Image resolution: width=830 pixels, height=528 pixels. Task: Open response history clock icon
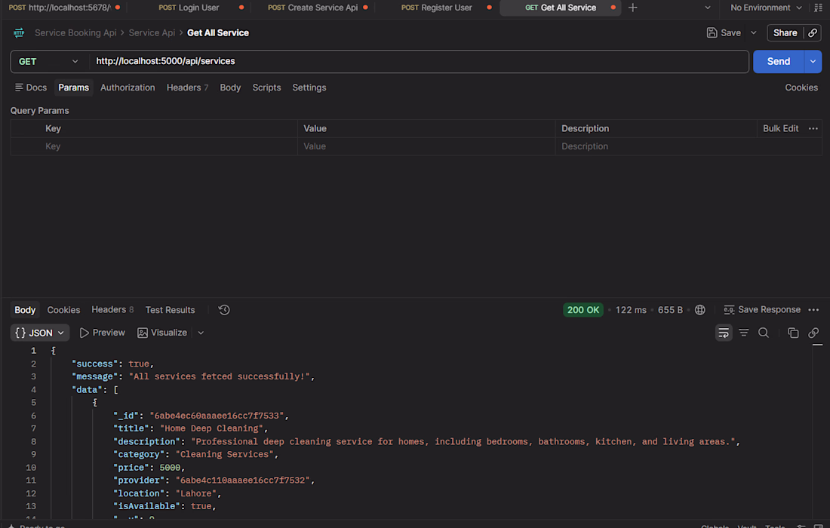tap(224, 310)
